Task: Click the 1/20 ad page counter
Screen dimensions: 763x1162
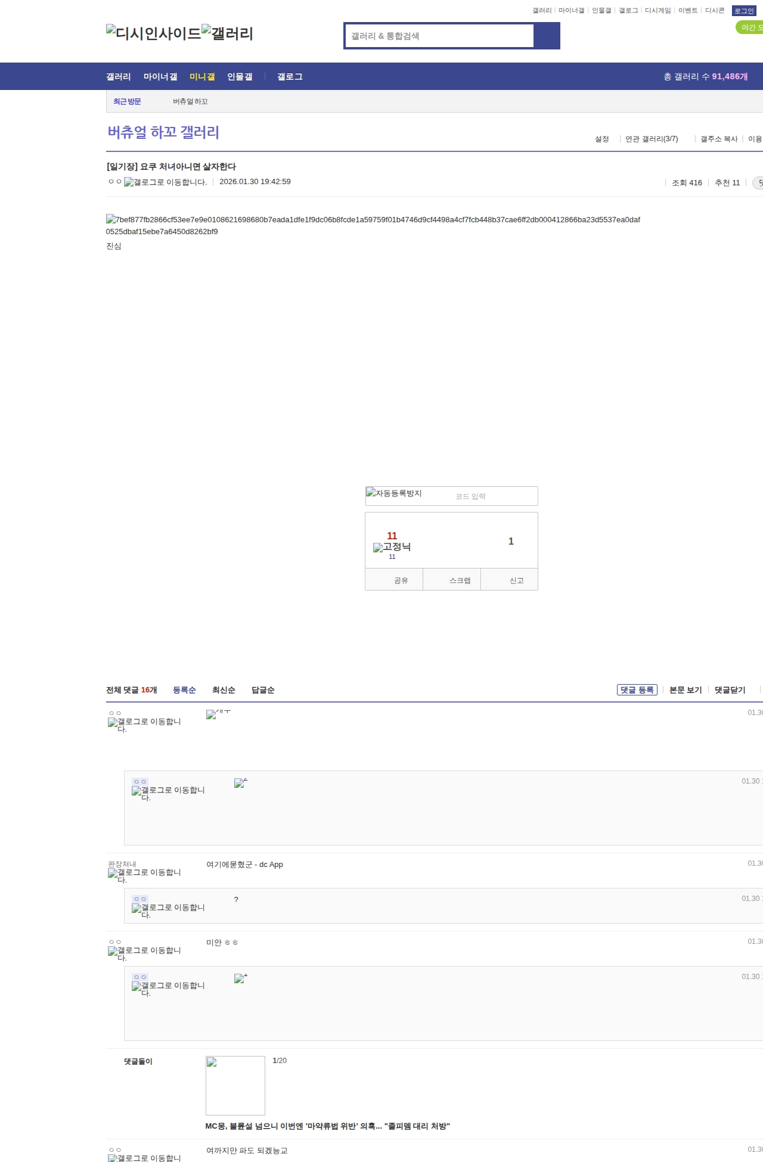Action: pos(280,1061)
